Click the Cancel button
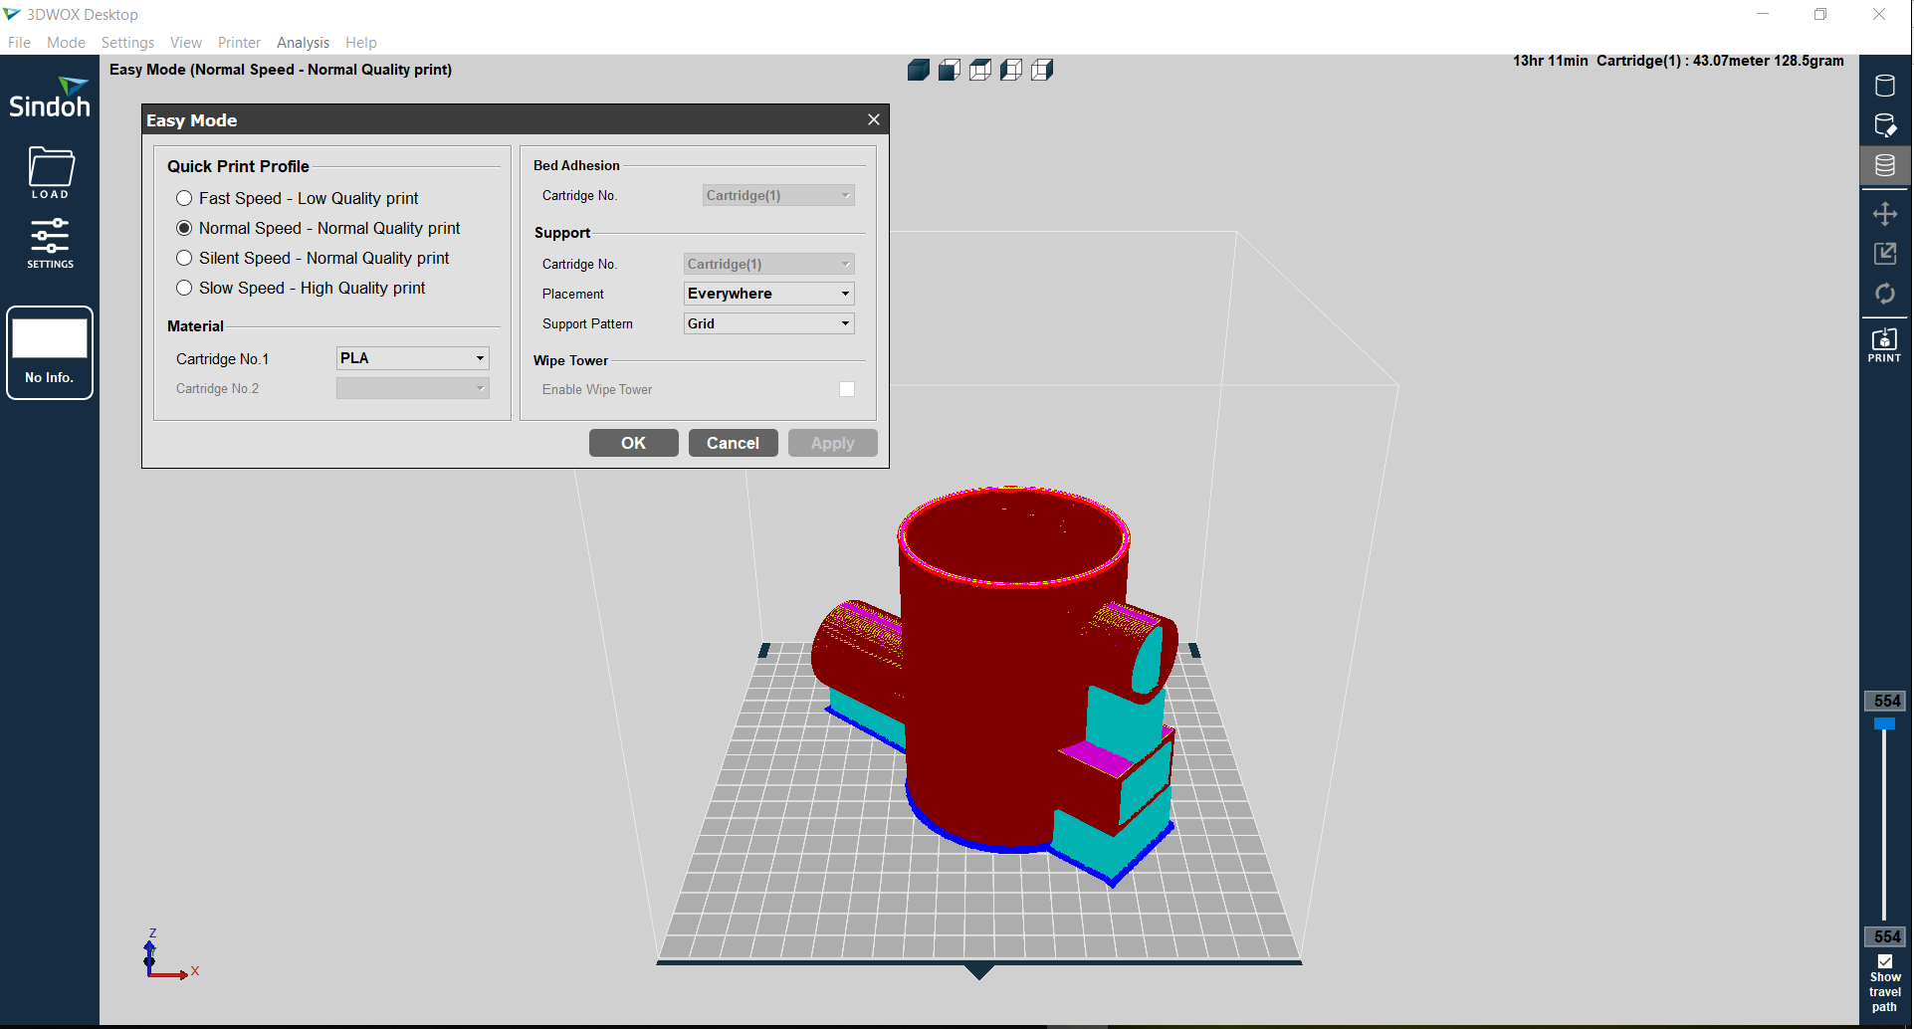The height and width of the screenshot is (1029, 1914). tap(734, 443)
